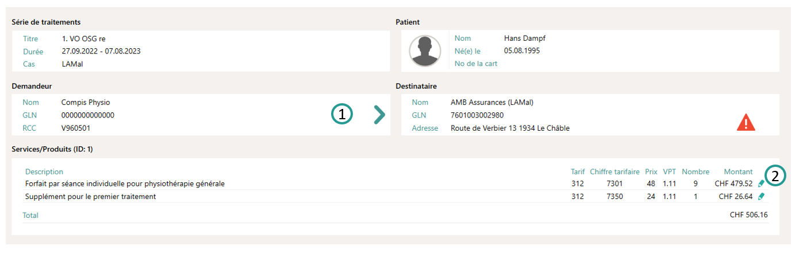The image size is (803, 254).
Task: Edit the Forfait par séance service line
Action: coord(762,183)
